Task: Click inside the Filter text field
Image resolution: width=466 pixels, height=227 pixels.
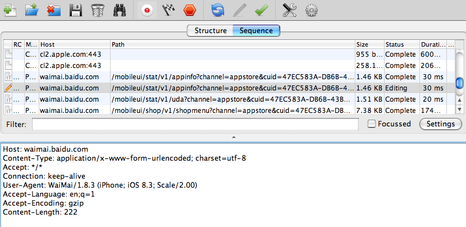Action: (x=195, y=124)
